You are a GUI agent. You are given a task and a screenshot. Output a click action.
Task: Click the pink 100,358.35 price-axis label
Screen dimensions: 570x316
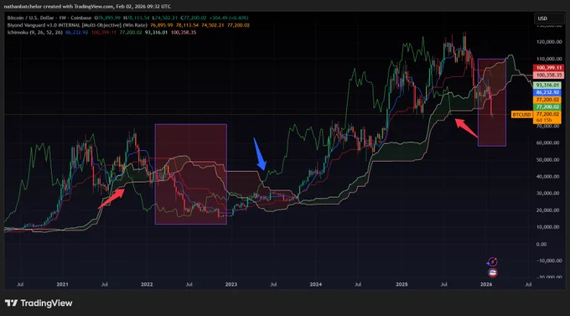(549, 75)
